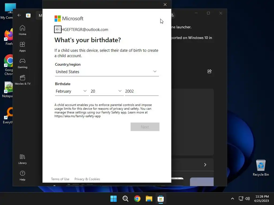Click the HGEFTERGR@outlook.com account text
Screen dimensions: 274x205
click(85, 30)
